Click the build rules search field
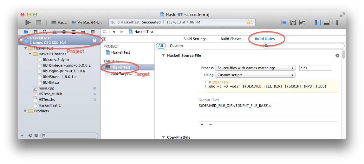 tap(303, 46)
